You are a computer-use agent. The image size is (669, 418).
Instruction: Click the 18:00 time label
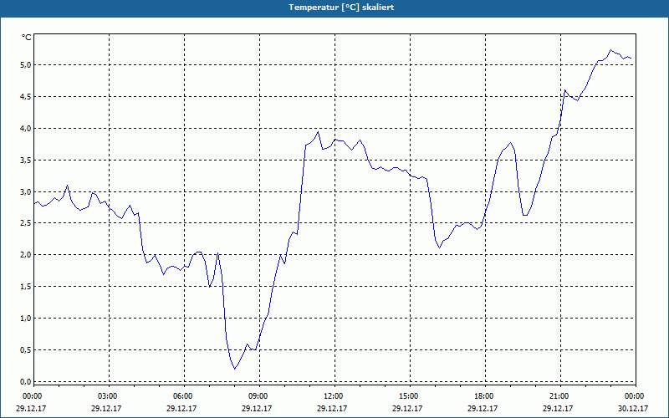click(483, 396)
